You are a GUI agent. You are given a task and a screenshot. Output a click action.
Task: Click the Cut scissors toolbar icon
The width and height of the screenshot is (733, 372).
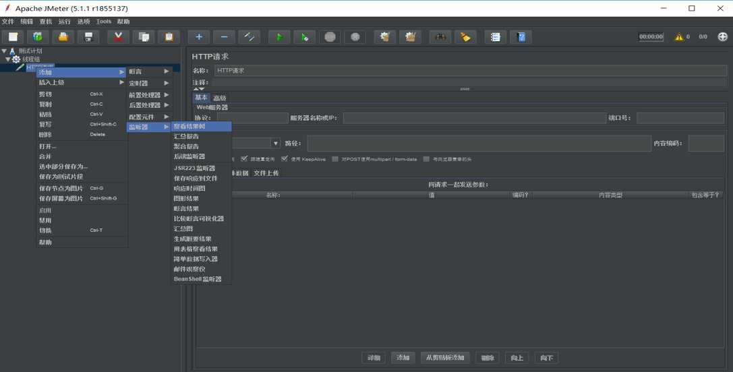coord(118,37)
